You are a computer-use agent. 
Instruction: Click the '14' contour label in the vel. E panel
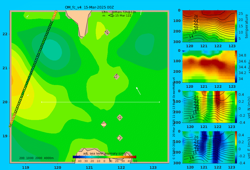click(191, 158)
